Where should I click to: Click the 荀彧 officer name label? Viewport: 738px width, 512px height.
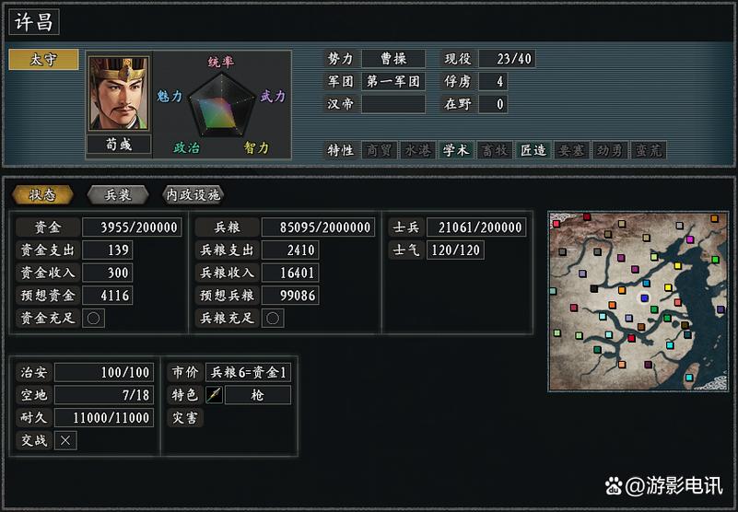click(x=119, y=145)
